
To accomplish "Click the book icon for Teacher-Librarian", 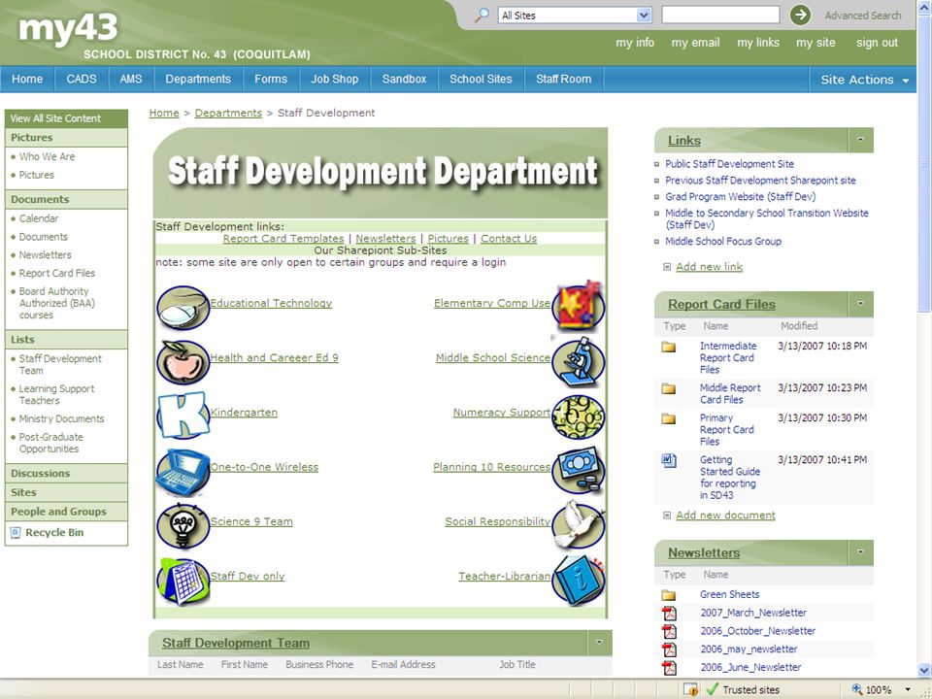I will pyautogui.click(x=579, y=580).
